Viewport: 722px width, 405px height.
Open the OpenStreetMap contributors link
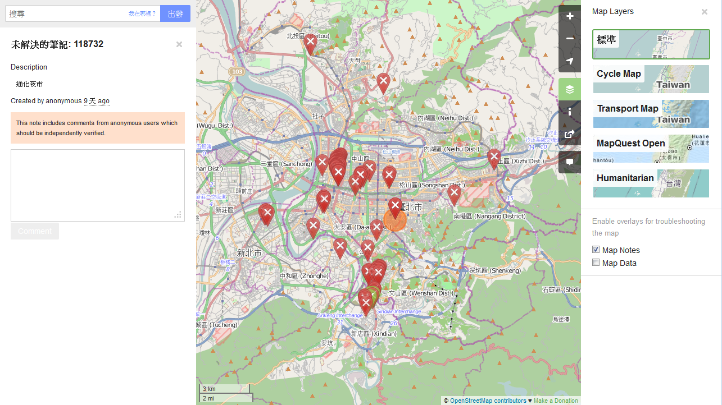click(x=488, y=401)
